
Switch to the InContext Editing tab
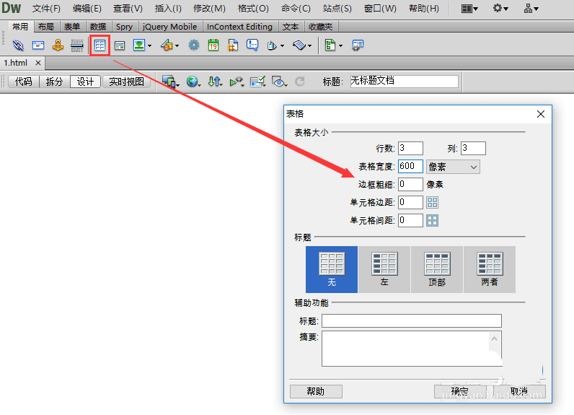[239, 27]
